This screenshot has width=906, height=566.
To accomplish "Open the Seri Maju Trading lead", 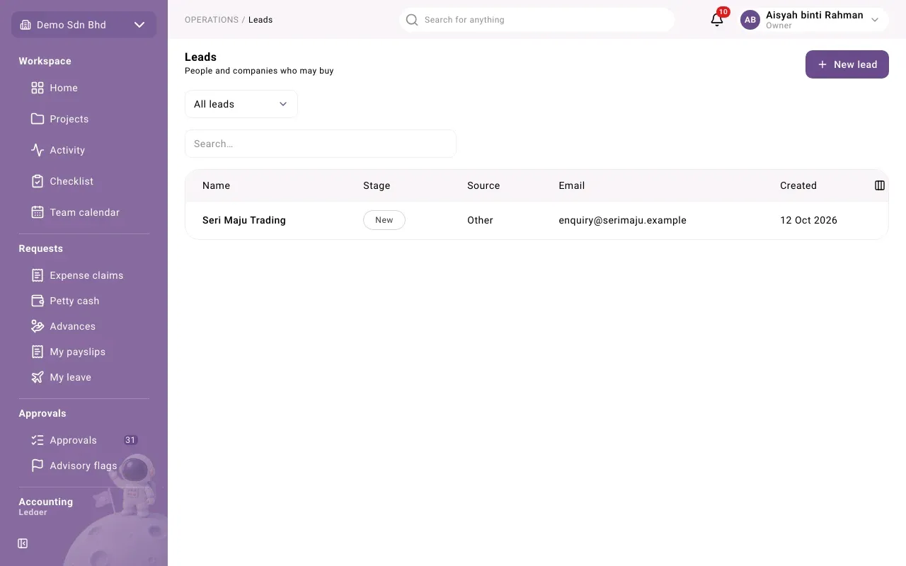I will tap(244, 220).
